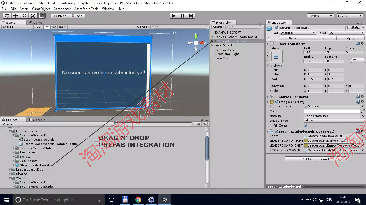Open the Hierarchy Create dropdown
Screen dimensions: 366x205
(x=219, y=27)
